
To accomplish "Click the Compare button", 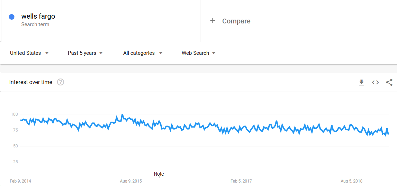I will [236, 21].
